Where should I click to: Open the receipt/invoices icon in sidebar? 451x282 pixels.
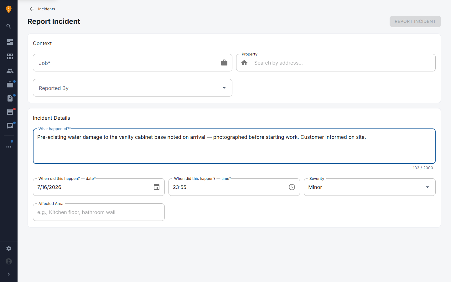point(10,112)
